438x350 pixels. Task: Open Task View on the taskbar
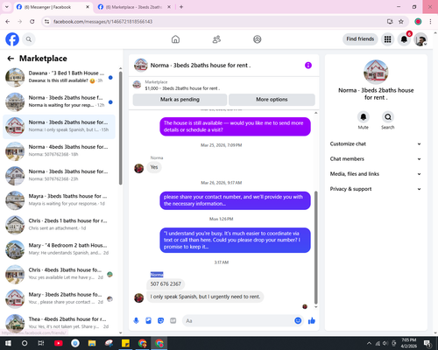[41, 343]
